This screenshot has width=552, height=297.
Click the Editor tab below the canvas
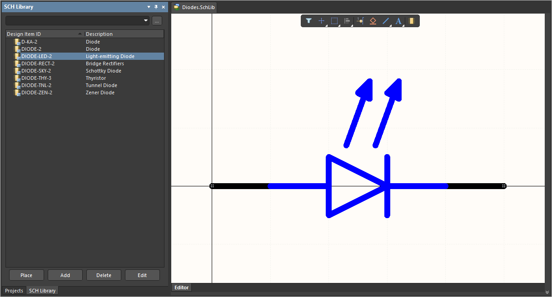(182, 287)
